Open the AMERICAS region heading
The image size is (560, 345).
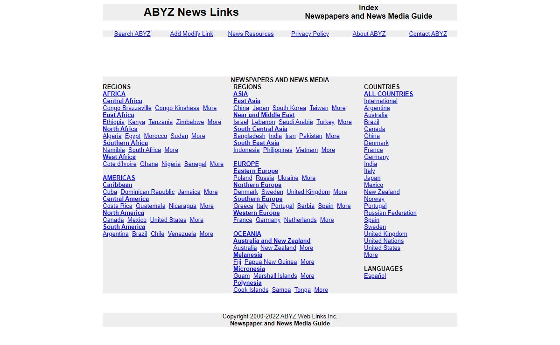click(x=119, y=178)
